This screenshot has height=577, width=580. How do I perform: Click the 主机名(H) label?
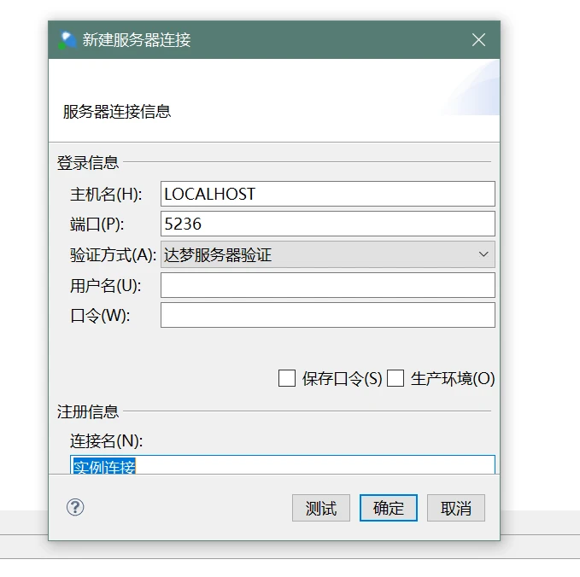point(106,194)
